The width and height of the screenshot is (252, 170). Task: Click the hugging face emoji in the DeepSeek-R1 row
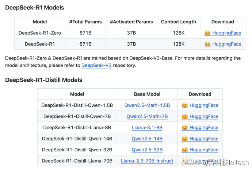point(207,44)
